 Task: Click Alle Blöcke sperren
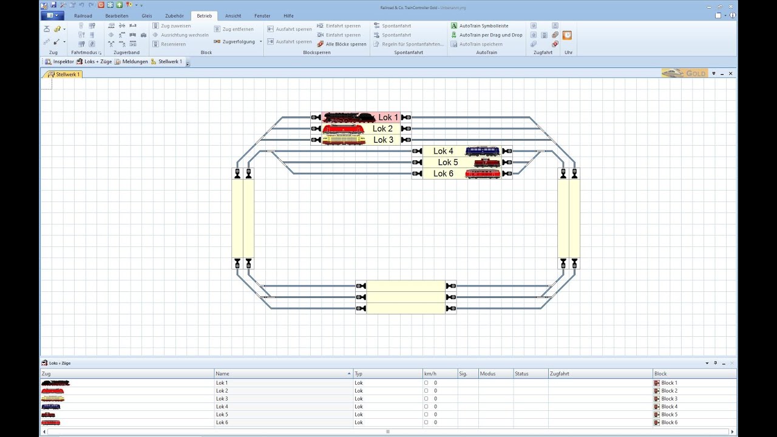pos(342,44)
